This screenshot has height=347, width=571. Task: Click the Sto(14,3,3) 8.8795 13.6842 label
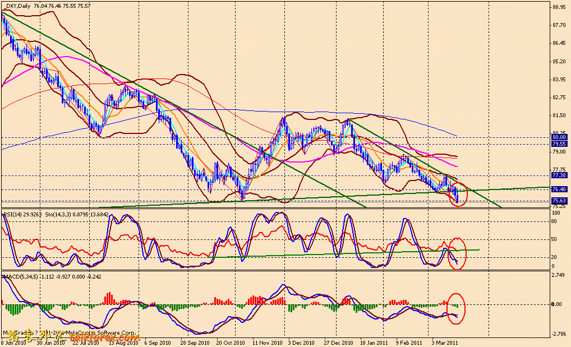[x=77, y=214]
